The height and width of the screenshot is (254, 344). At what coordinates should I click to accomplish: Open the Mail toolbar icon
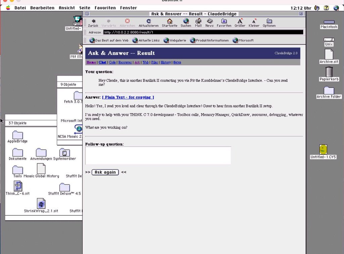coord(198,21)
